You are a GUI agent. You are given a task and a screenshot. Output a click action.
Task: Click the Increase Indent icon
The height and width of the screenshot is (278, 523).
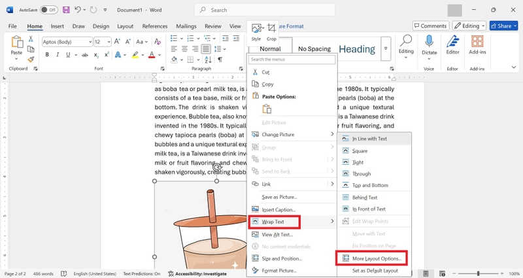236,39
